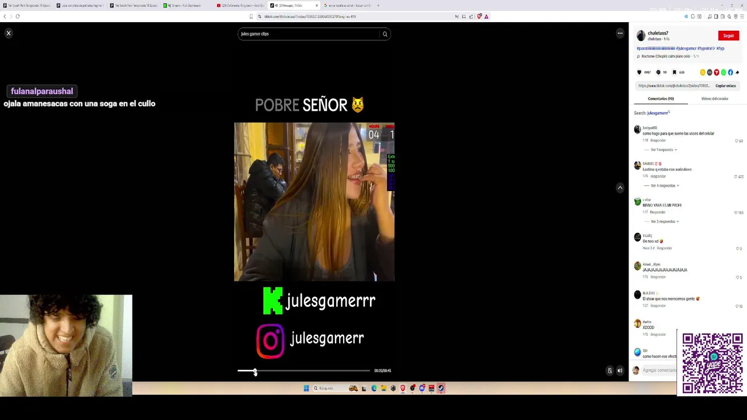Switch to the Google search browser tab

[x=348, y=5]
